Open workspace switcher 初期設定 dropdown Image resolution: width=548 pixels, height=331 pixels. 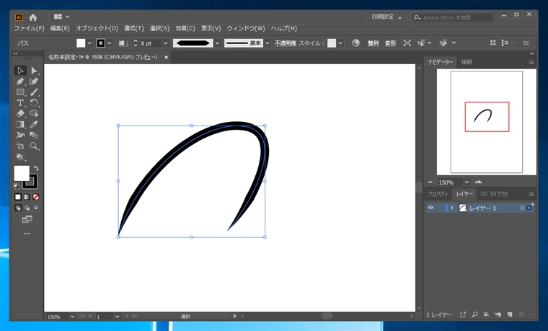(386, 17)
